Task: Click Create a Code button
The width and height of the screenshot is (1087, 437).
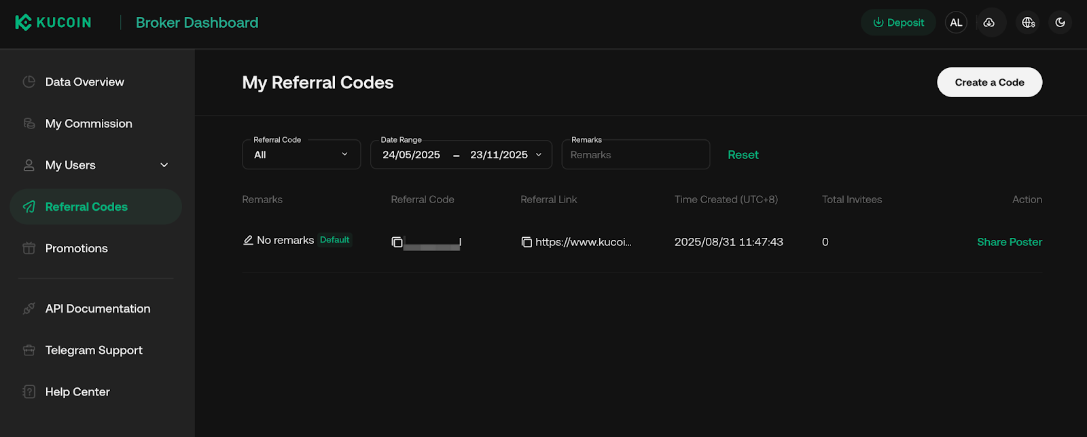Action: (x=989, y=82)
